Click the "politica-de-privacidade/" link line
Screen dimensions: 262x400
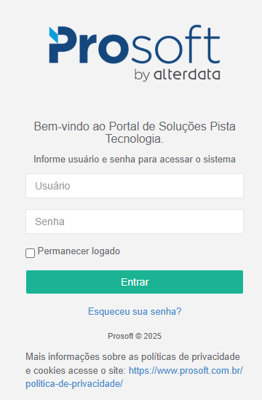[x=74, y=384]
